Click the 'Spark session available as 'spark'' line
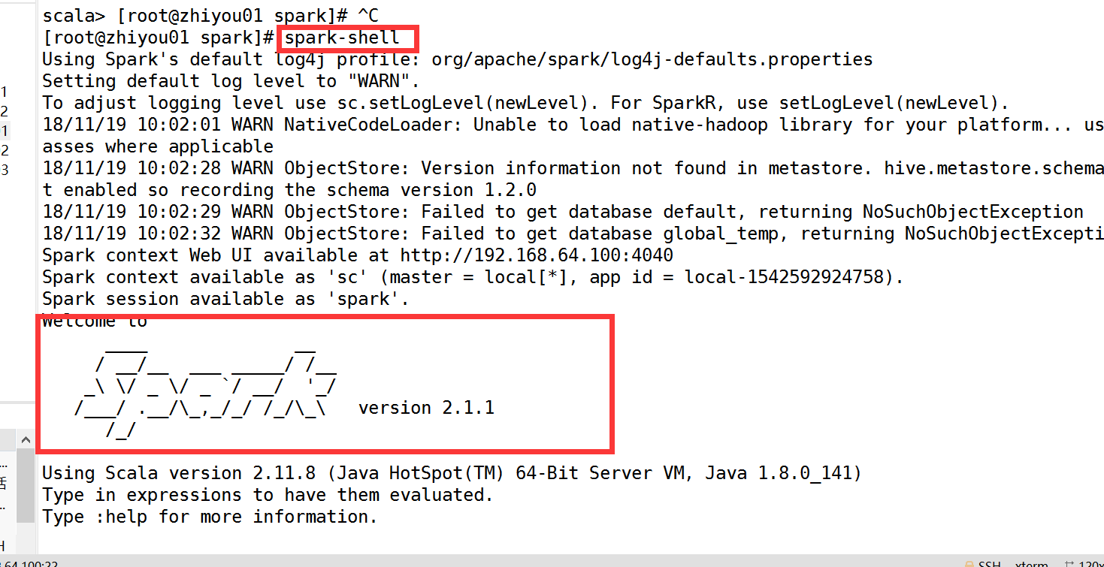Viewport: 1104px width, 567px height. pos(225,299)
